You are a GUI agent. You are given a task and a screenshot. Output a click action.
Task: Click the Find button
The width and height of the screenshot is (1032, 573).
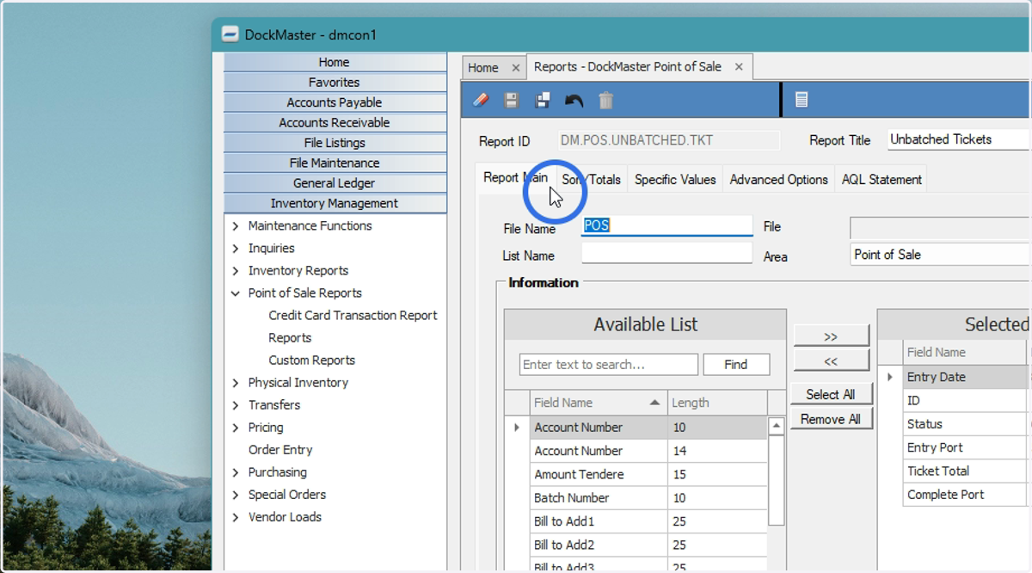click(x=736, y=365)
